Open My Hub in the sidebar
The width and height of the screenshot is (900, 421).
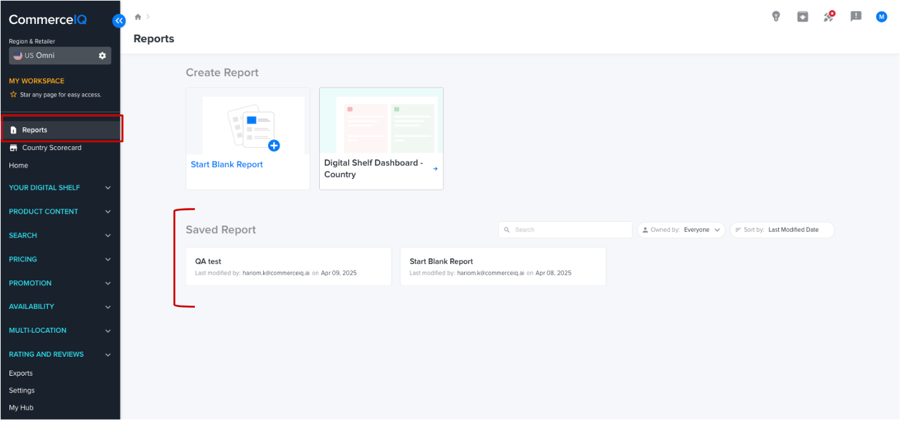tap(21, 408)
